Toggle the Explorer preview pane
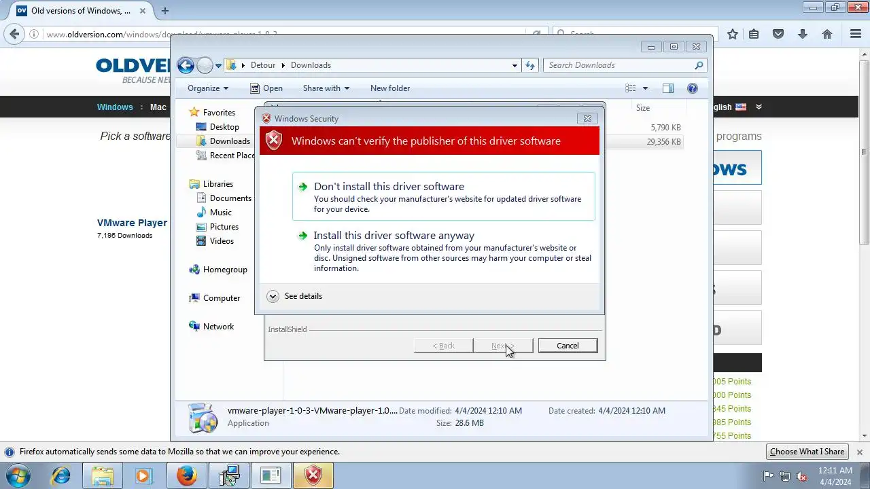This screenshot has height=489, width=870. [x=668, y=88]
